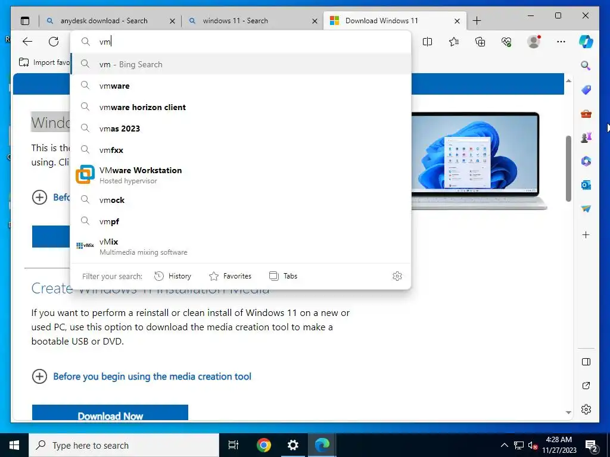Open the profile avatar icon
Viewport: 610px width, 457px height.
pyautogui.click(x=534, y=42)
